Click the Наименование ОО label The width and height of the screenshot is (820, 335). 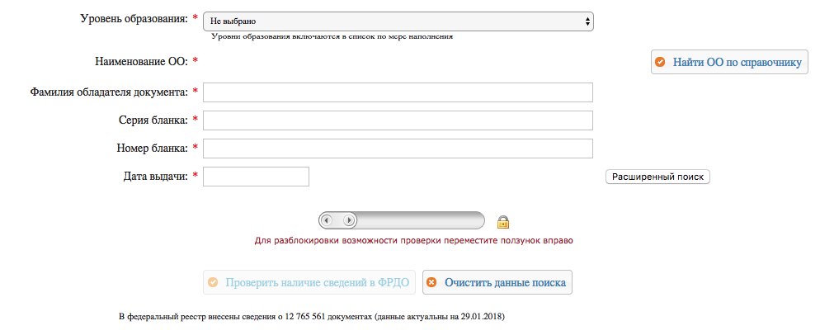[141, 62]
